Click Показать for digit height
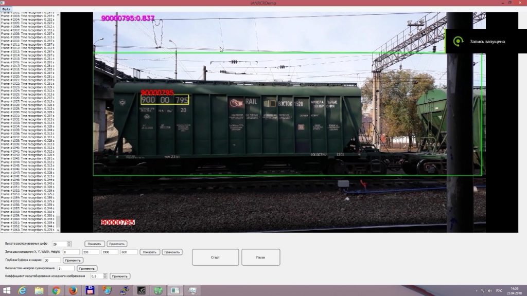 click(x=95, y=244)
